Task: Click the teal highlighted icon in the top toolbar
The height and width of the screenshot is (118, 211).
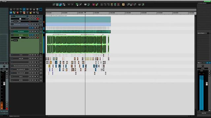Action: [x=61, y=5]
